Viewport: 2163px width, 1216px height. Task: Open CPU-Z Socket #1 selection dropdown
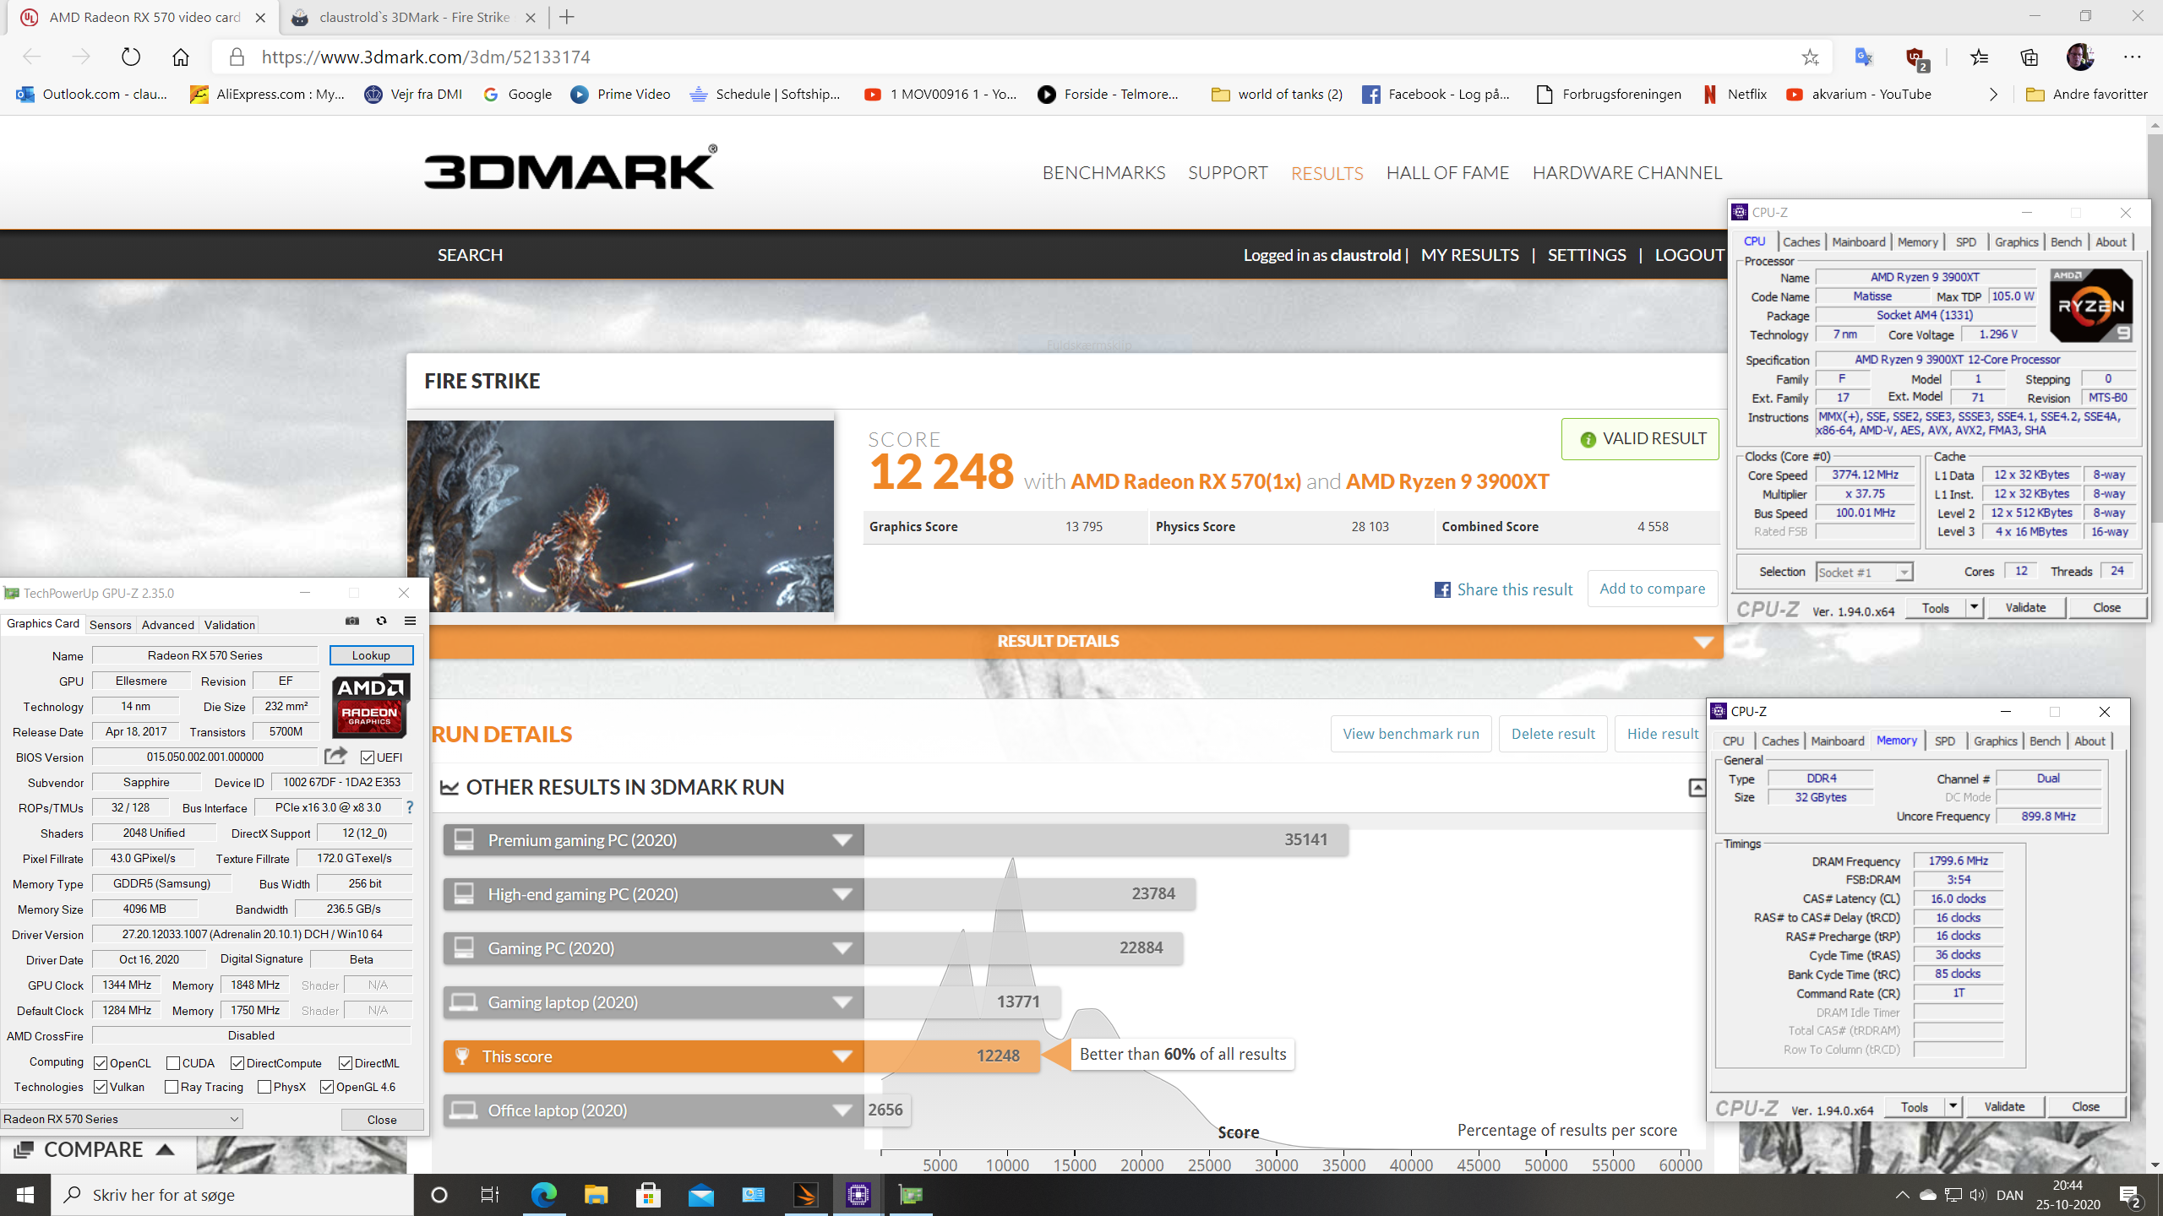(1864, 572)
